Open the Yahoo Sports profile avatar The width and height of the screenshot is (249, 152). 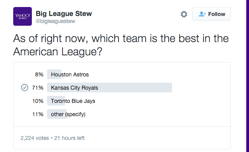click(x=23, y=16)
